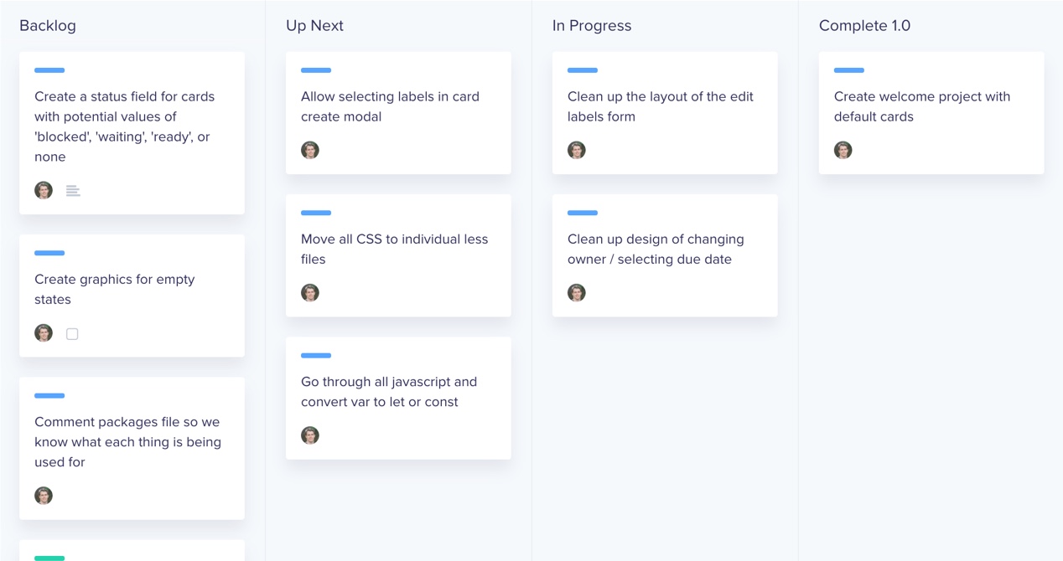Click blue label on 'Clean up design' card
The width and height of the screenshot is (1063, 561).
583,213
